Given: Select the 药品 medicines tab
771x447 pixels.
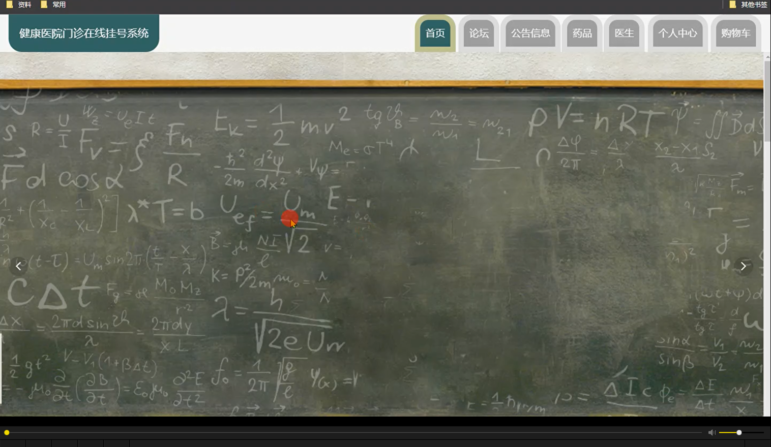Looking at the screenshot, I should 582,34.
